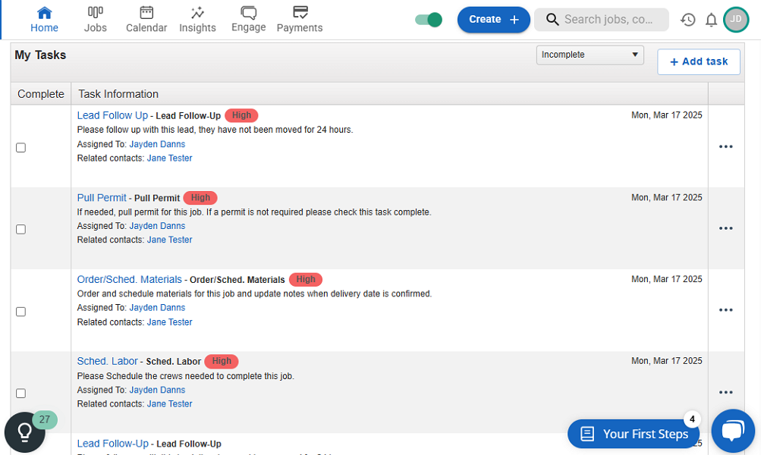The width and height of the screenshot is (761, 455).
Task: Open Jane Tester contact in Order/Sched. Materials task
Action: point(169,322)
